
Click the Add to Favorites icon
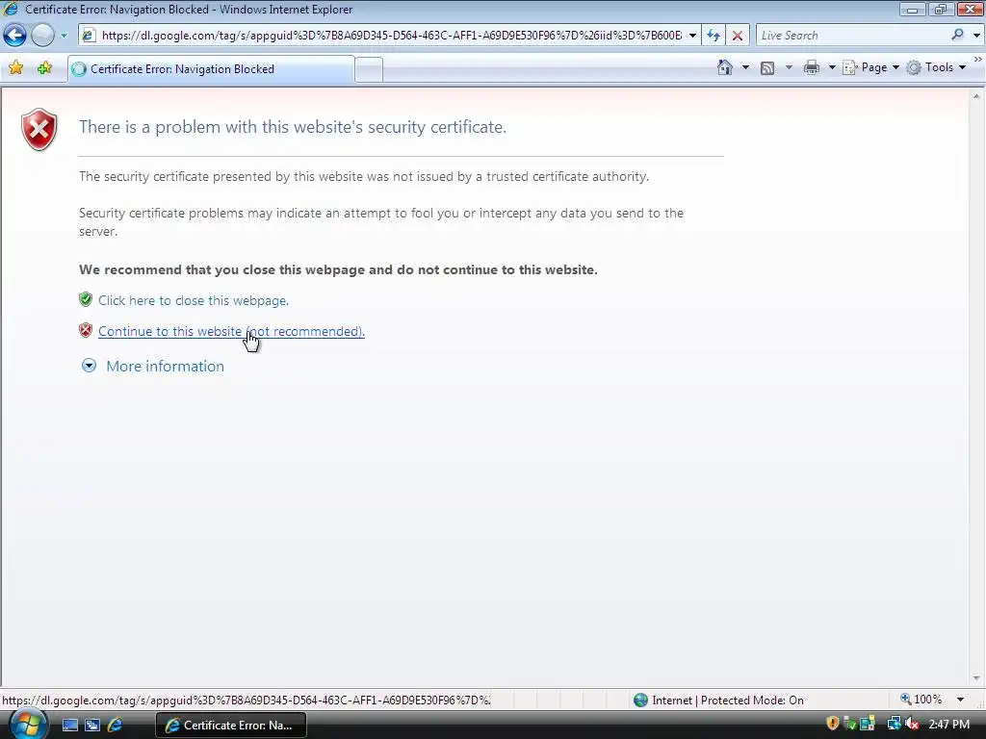pos(44,68)
